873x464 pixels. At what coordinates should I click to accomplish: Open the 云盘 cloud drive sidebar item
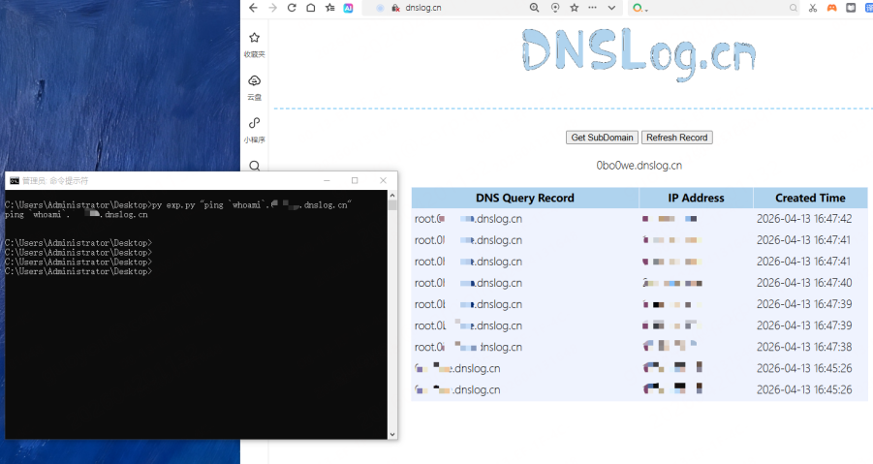point(254,86)
